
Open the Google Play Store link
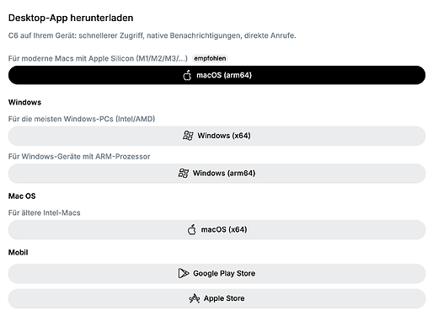tap(216, 273)
